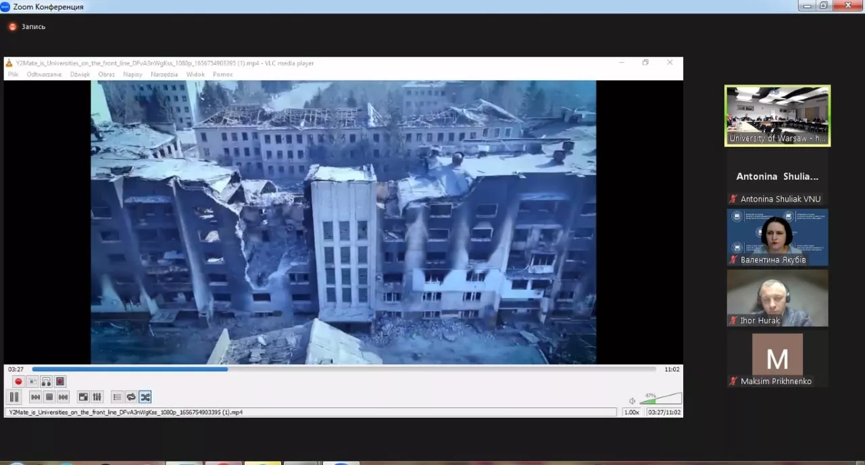Open the Plik menu
The height and width of the screenshot is (465, 865).
pos(13,74)
